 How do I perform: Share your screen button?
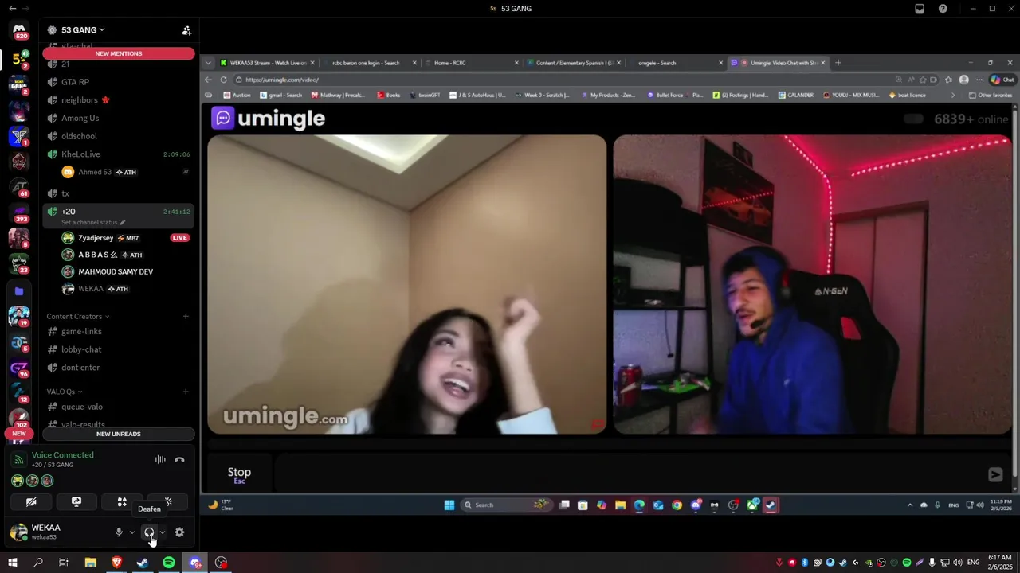click(x=76, y=502)
